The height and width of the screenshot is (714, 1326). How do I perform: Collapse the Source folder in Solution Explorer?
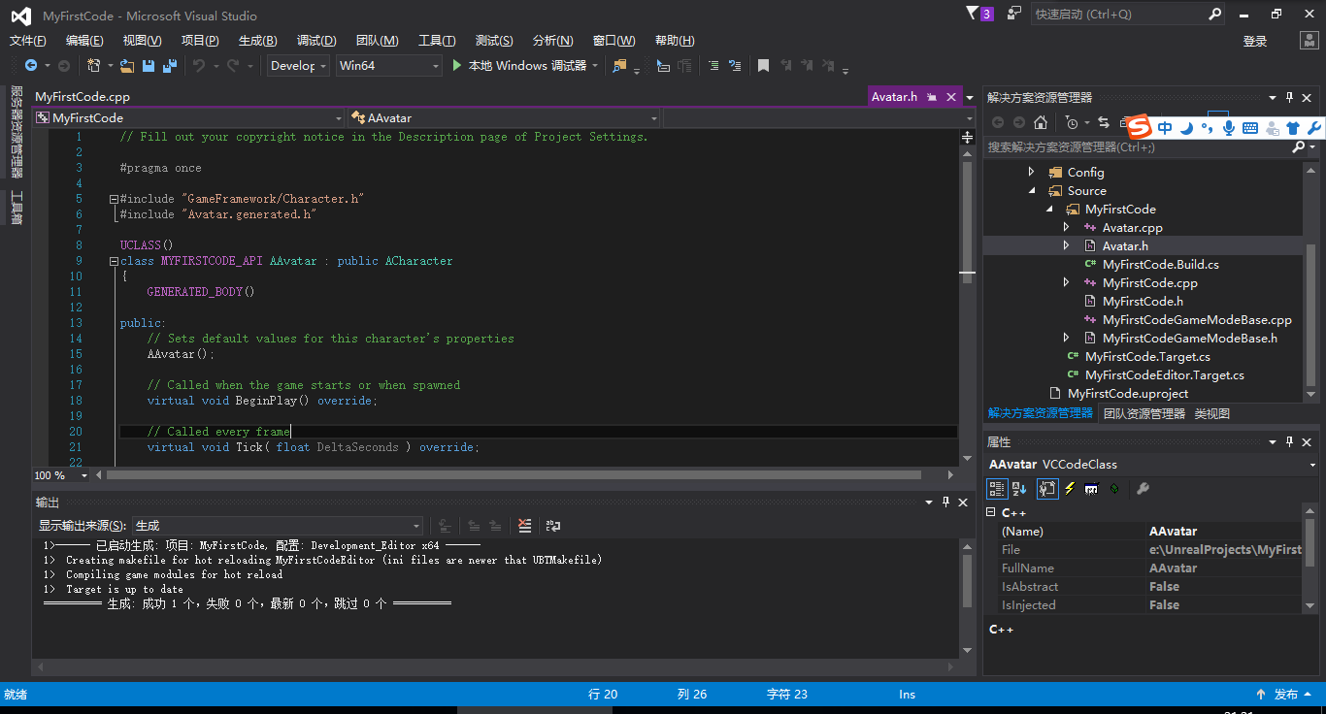click(1031, 190)
